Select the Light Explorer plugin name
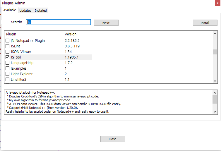 coord(22,74)
